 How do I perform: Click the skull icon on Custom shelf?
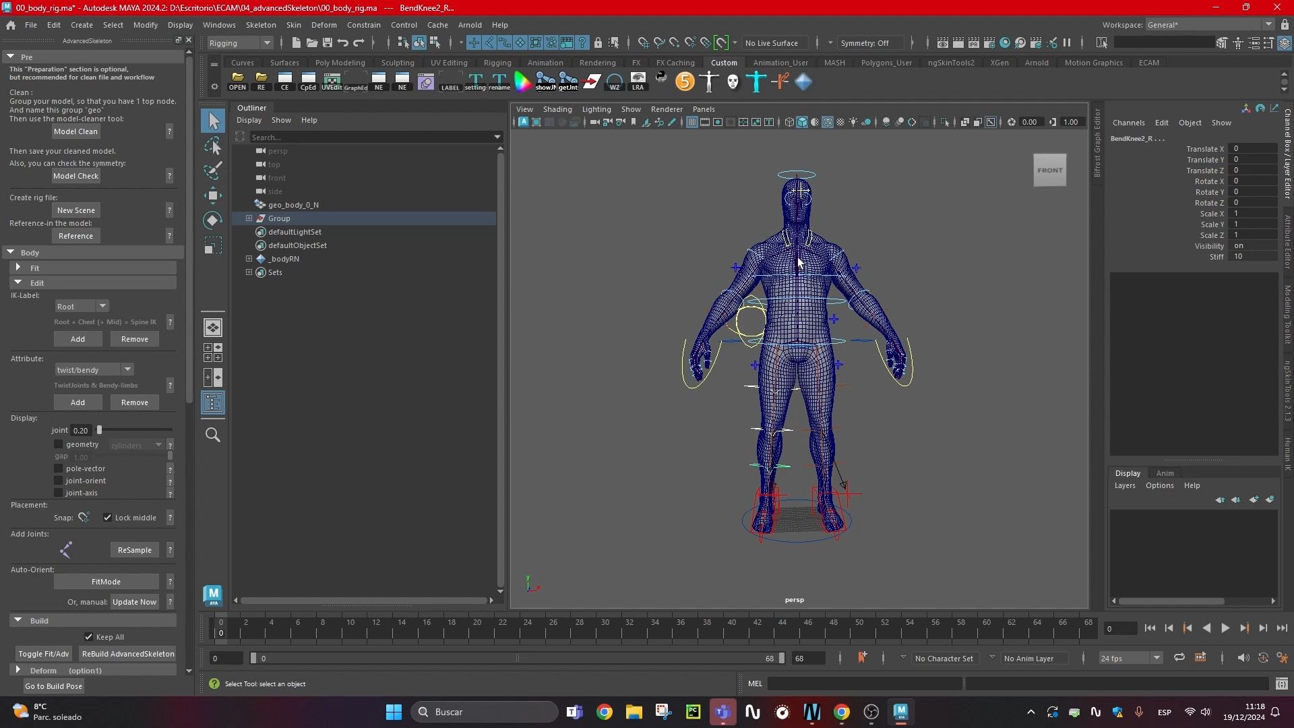[x=733, y=82]
